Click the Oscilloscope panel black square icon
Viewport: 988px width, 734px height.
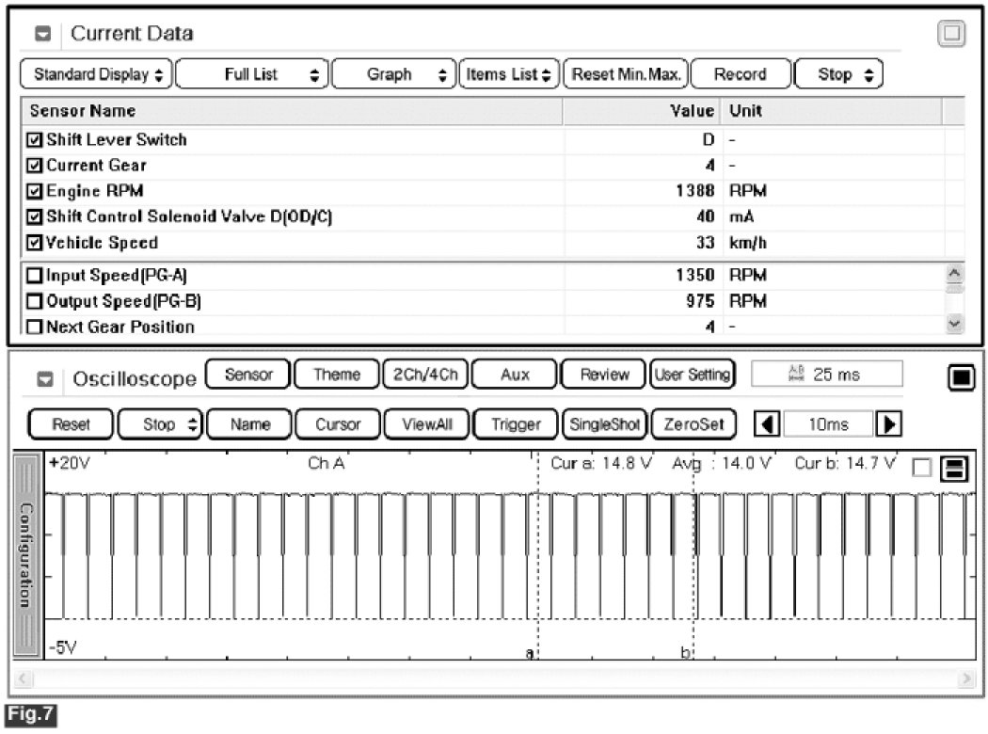coord(959,378)
